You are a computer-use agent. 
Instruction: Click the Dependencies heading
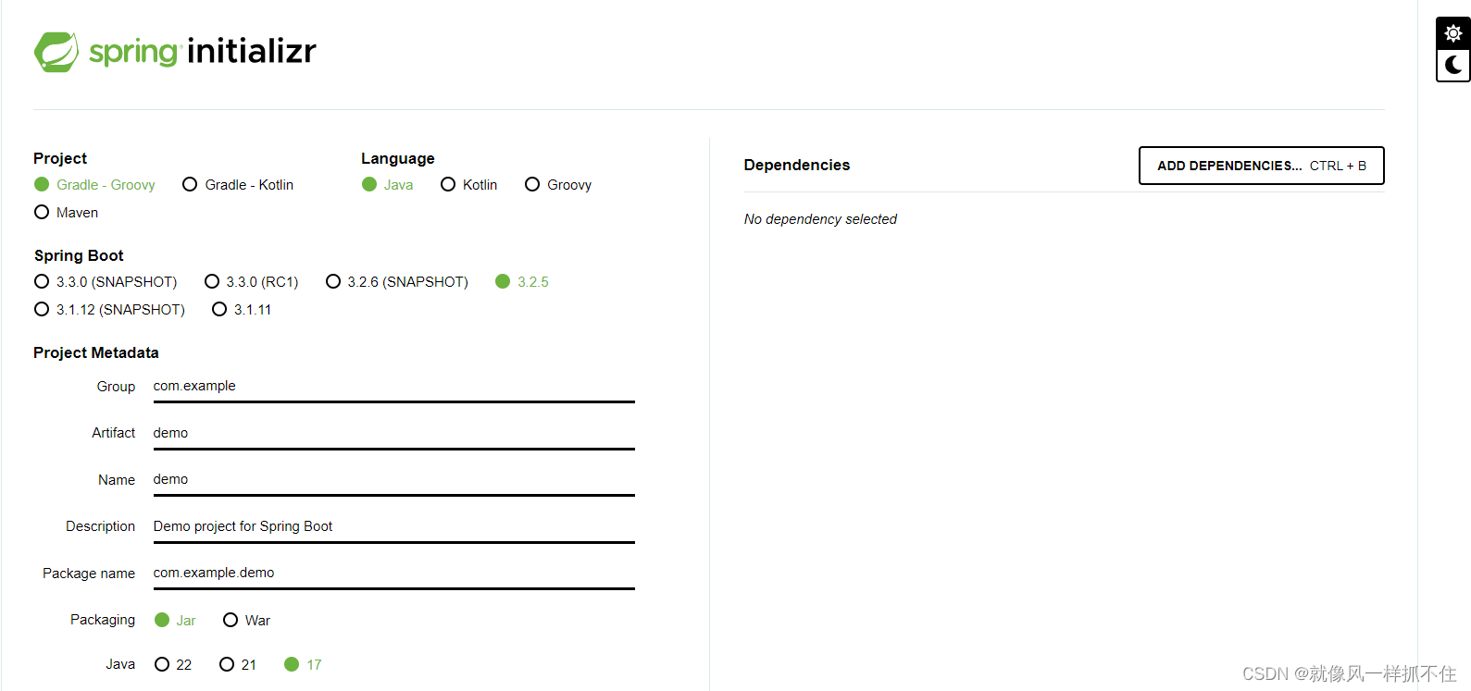[797, 165]
